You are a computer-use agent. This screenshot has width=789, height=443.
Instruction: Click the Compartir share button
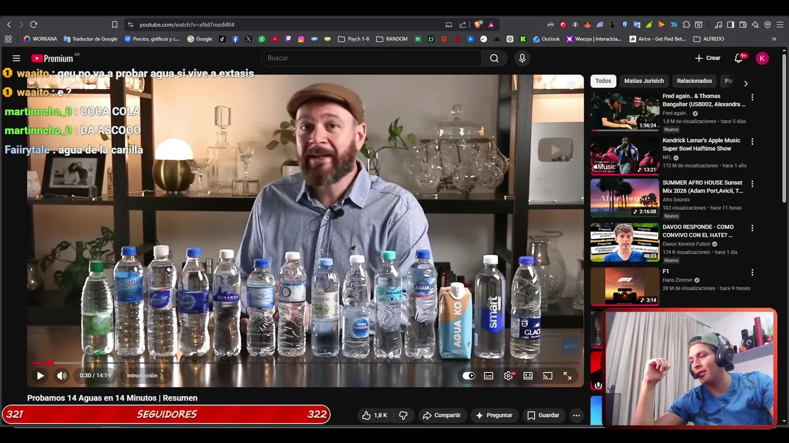(441, 415)
